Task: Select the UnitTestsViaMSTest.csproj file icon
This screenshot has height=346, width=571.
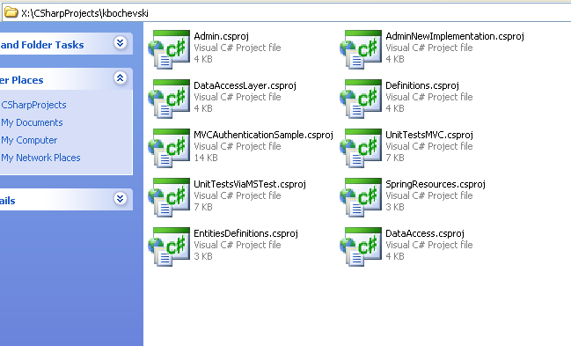Action: [x=169, y=197]
